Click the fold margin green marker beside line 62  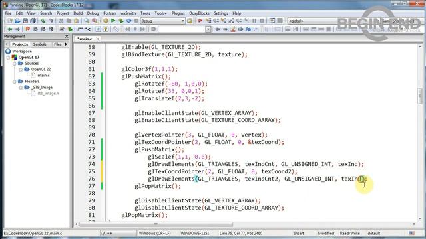point(102,76)
